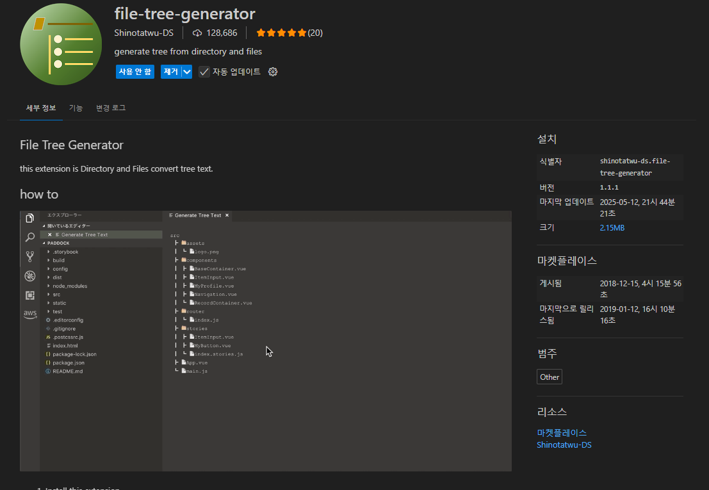
Task: Click the five-star rating icons
Action: [x=281, y=33]
